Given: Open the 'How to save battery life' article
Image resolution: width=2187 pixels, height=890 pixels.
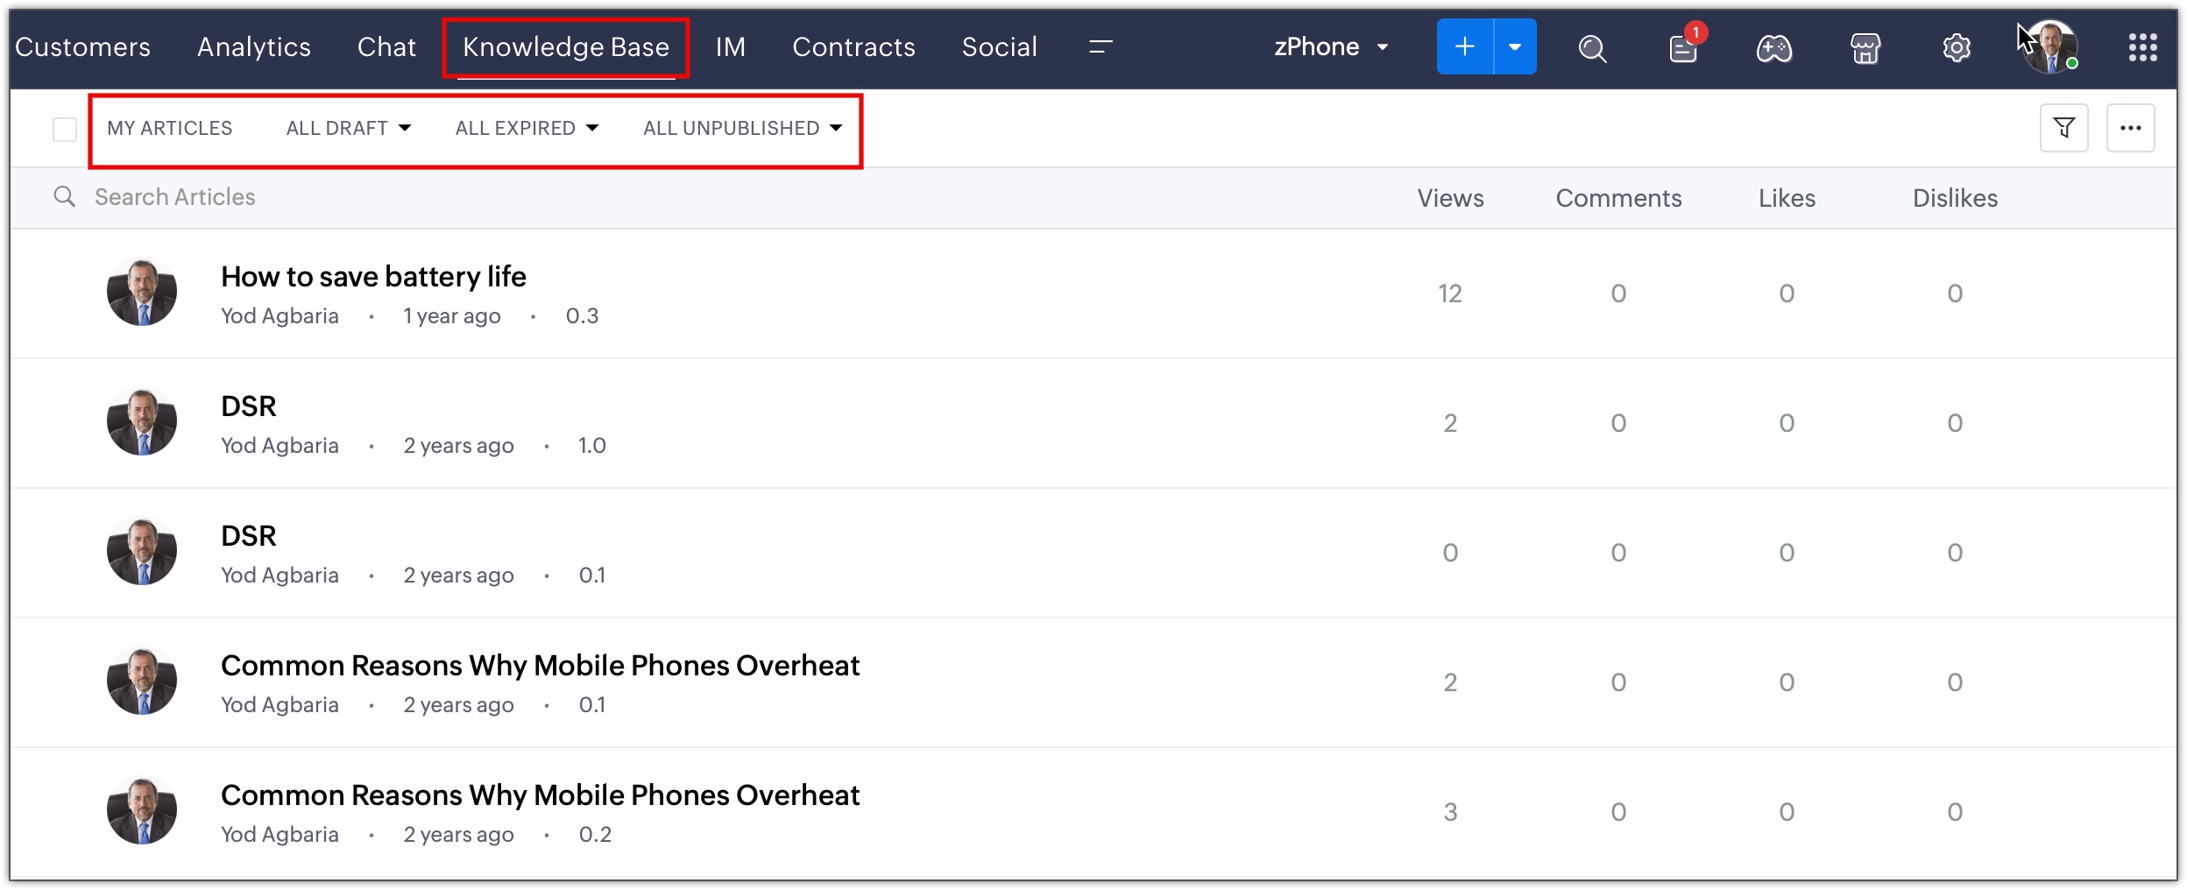Looking at the screenshot, I should 373,277.
